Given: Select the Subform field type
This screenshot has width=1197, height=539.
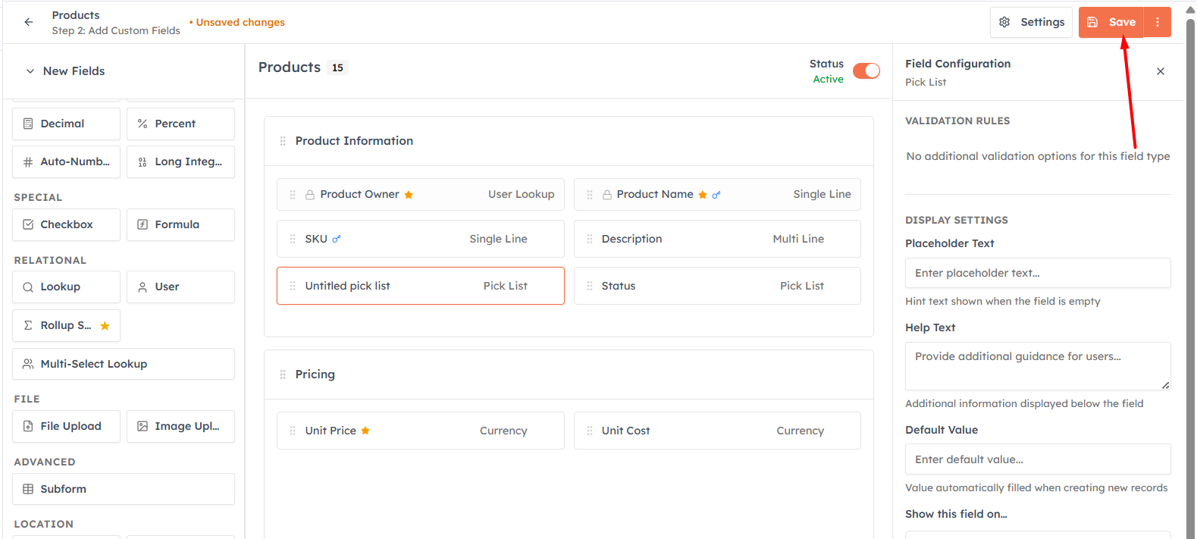Looking at the screenshot, I should [124, 489].
